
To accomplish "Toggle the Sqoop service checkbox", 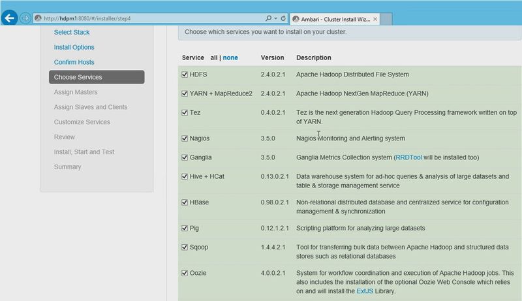I will coord(185,247).
